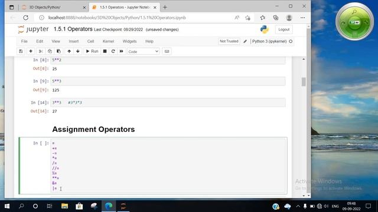
Task: Move selected cell down arrow
Action: coord(77,51)
